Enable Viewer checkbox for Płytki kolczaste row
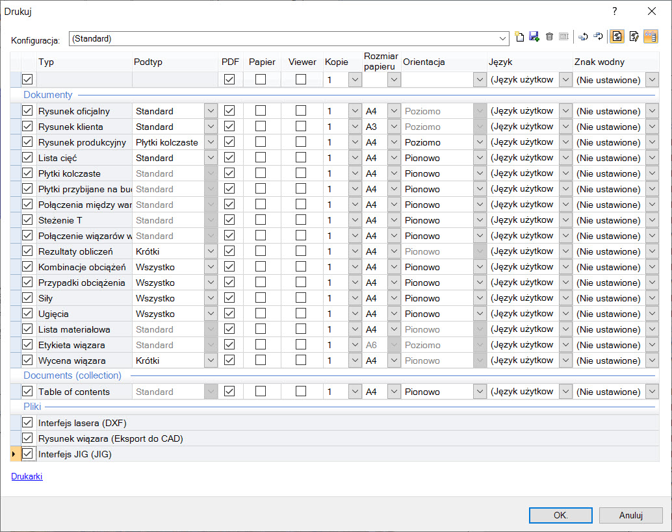 (301, 173)
